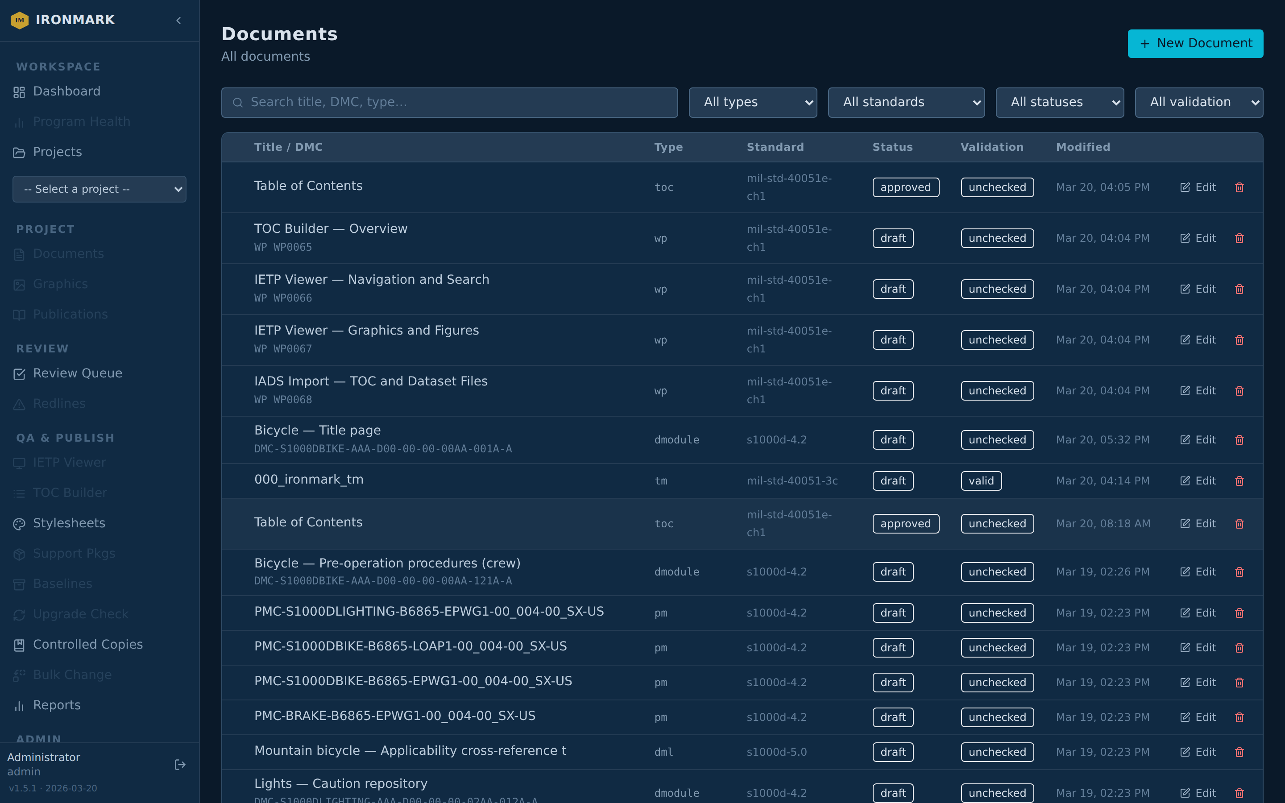This screenshot has height=803, width=1285.
Task: Click WP WP0066 code text
Action: [x=283, y=298]
